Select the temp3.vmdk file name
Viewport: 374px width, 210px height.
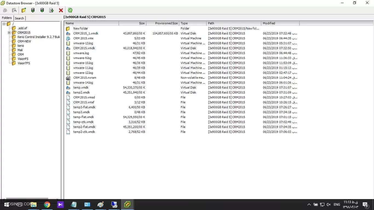click(x=82, y=112)
